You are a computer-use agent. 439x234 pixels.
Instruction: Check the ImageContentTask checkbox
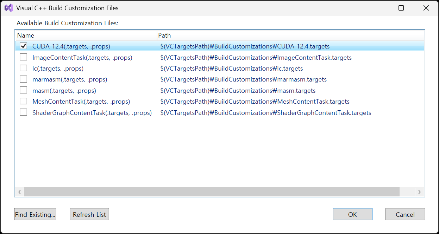[23, 57]
